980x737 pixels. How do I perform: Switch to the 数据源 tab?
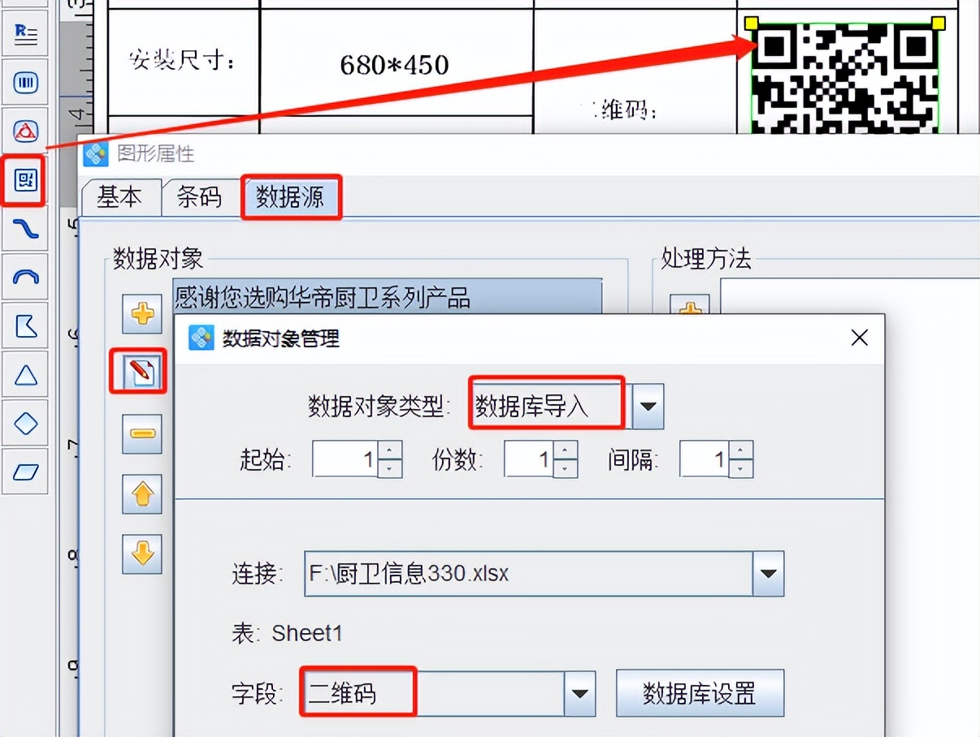(x=291, y=197)
